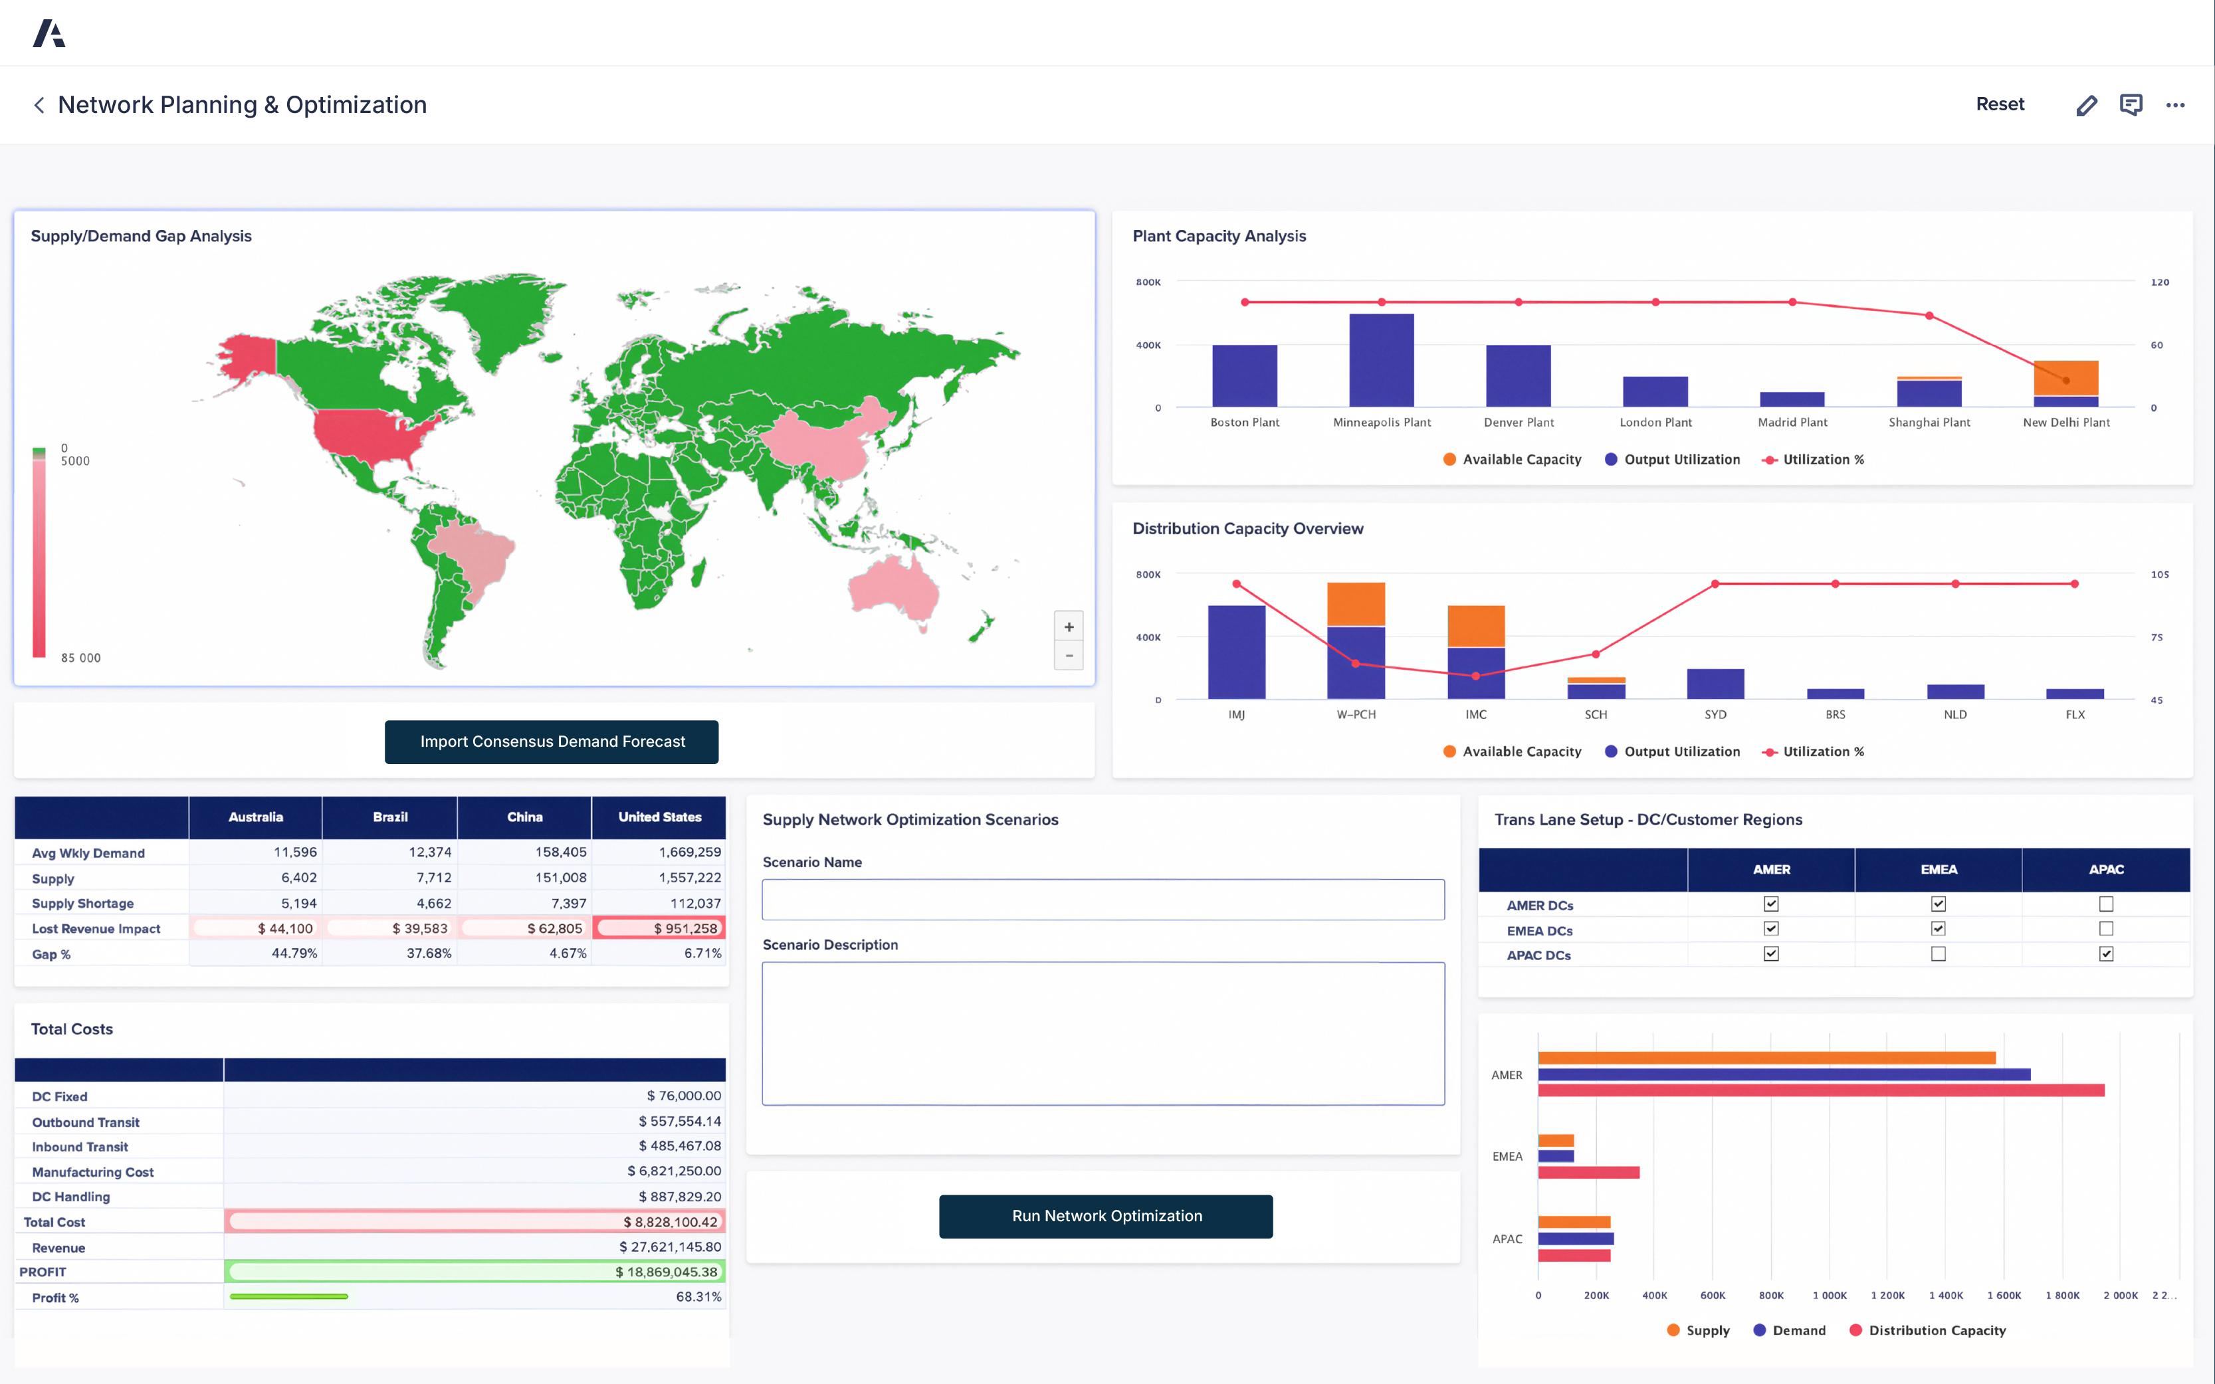Disable the EMEA checkbox for EMEA DCs

(1938, 928)
